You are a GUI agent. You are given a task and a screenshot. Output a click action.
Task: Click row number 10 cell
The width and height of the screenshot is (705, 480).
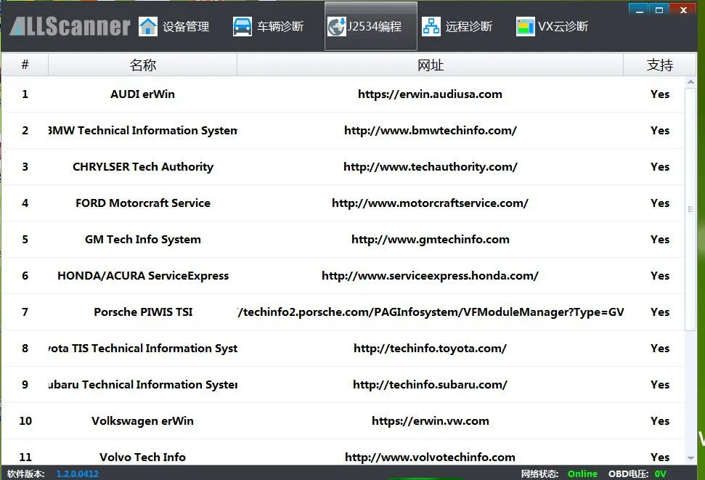tap(25, 421)
